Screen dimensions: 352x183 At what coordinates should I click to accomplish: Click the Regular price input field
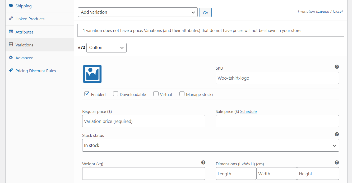click(143, 121)
